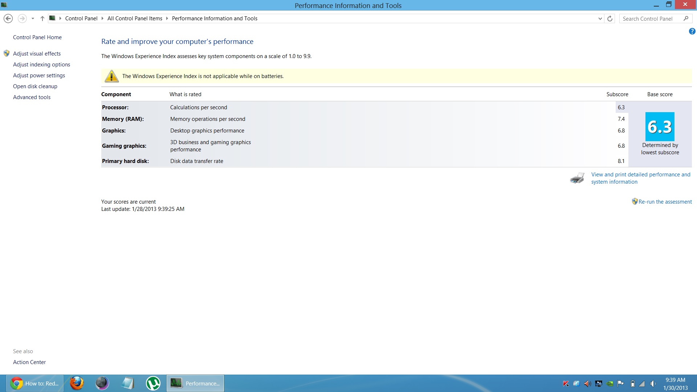Viewport: 697px width, 392px height.
Task: Click the printer icon for detailed report
Action: pyautogui.click(x=577, y=178)
